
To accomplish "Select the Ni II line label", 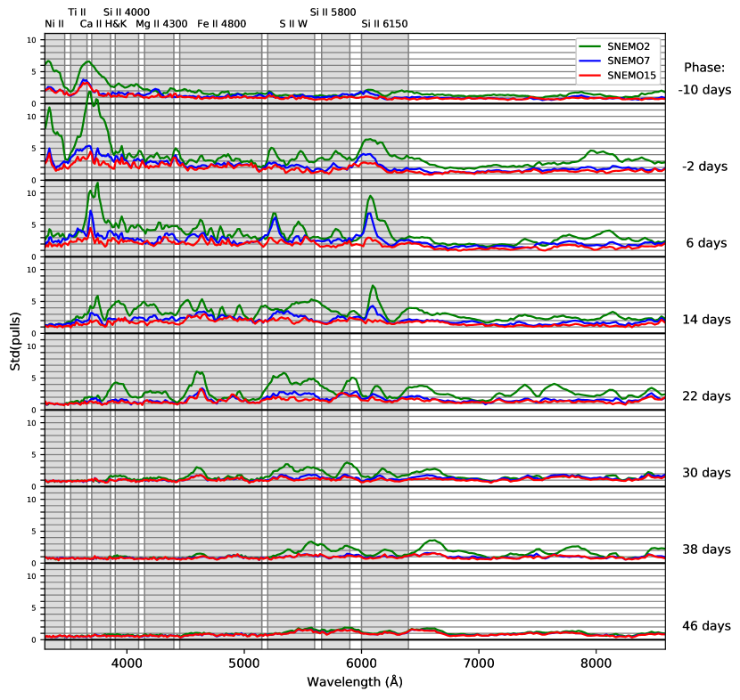I will (x=54, y=24).
